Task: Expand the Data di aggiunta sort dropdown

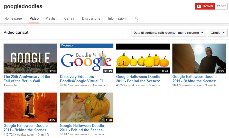Action: (168, 33)
